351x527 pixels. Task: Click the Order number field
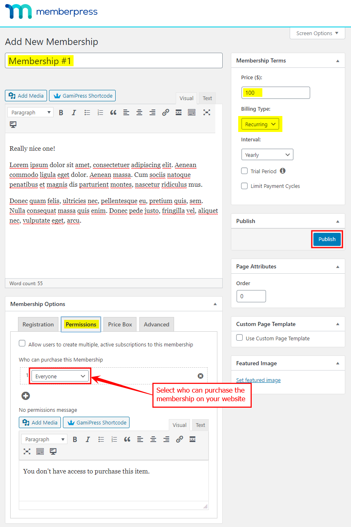click(251, 296)
